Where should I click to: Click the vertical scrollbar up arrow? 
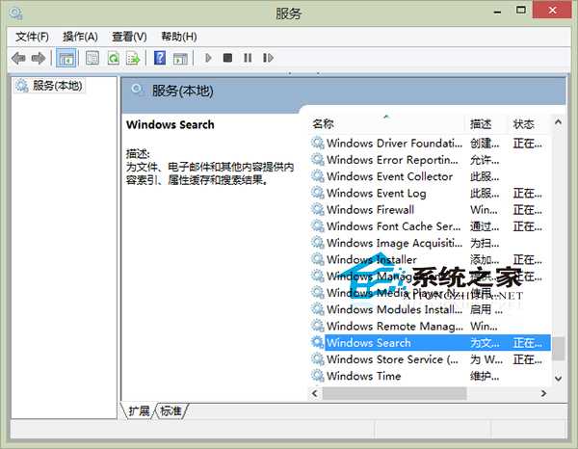click(559, 122)
